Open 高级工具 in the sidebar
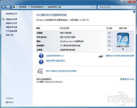The width and height of the screenshot is (137, 108). tap(10, 35)
